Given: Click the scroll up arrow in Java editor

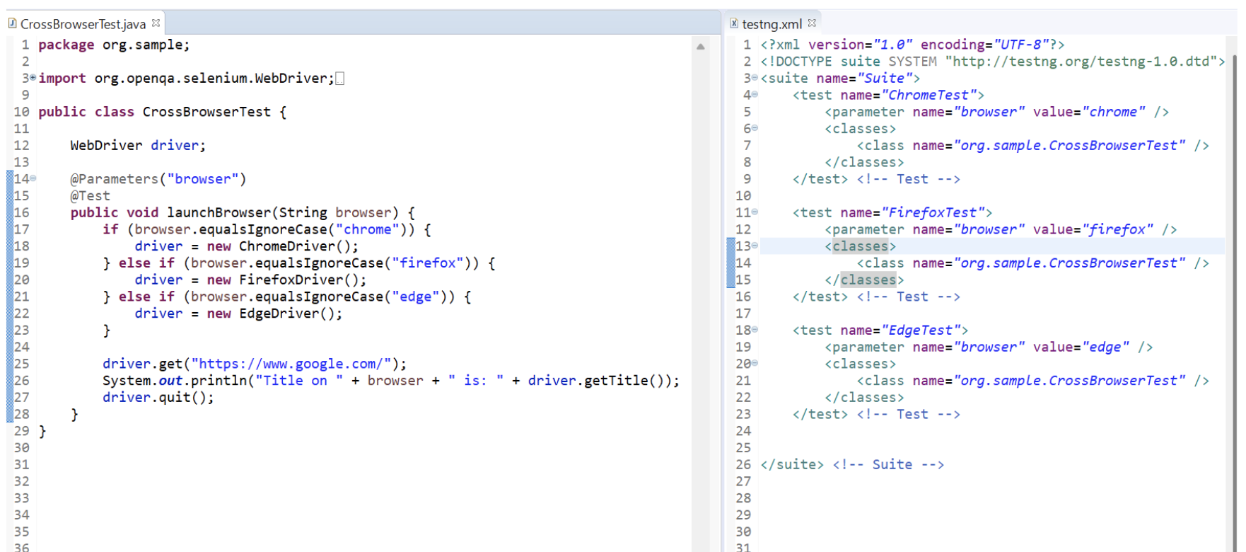Looking at the screenshot, I should point(700,47).
